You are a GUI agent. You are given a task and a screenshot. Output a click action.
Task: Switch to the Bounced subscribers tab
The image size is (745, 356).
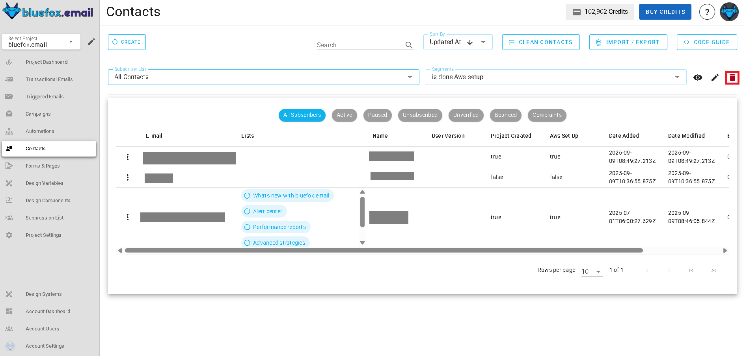coord(505,115)
